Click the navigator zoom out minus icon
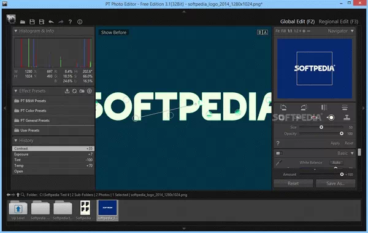 click(x=309, y=31)
